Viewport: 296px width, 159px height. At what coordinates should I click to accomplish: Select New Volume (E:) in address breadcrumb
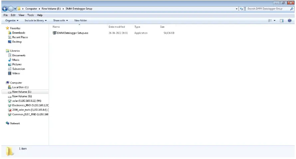[x=51, y=9]
